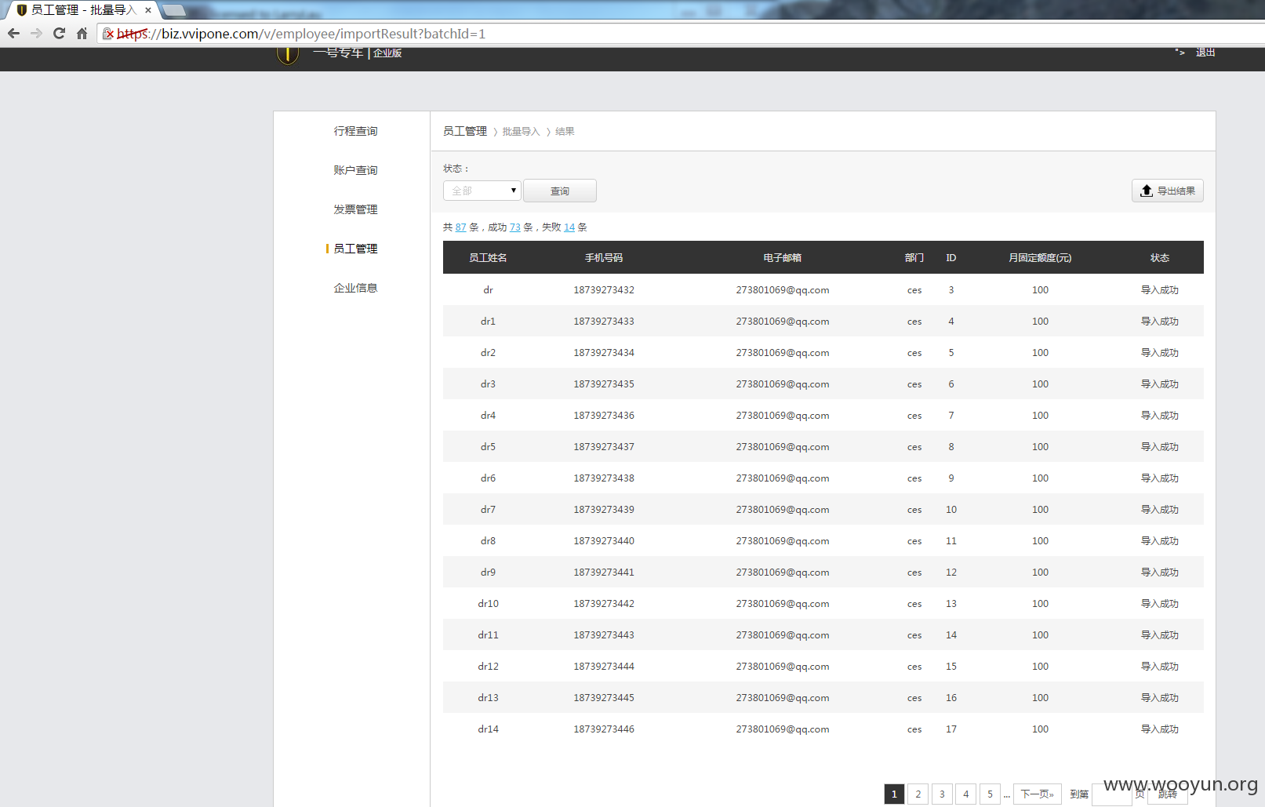Click the browser forward arrow
Screen dimensions: 1265x807
36,34
